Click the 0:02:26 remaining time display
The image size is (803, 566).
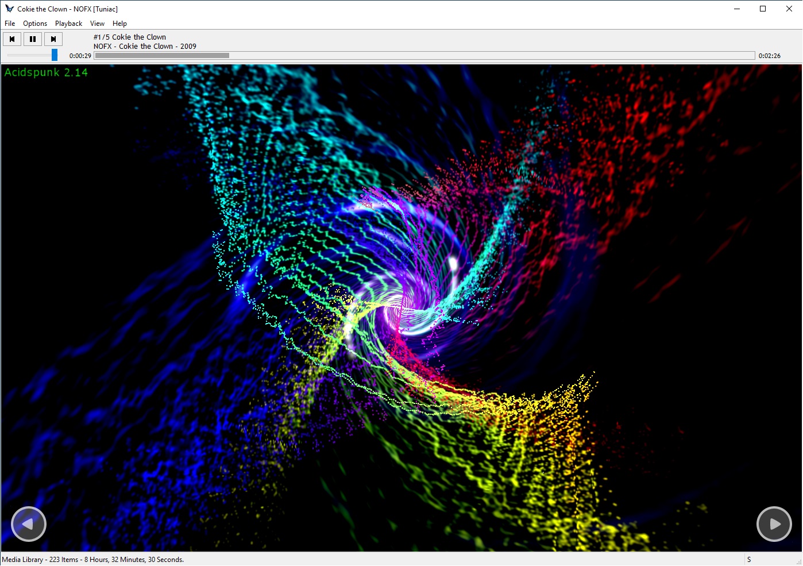769,56
